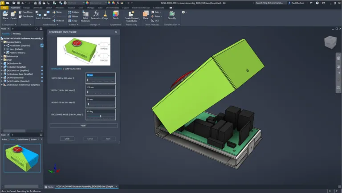Click the Home document tab

[x=49, y=187]
